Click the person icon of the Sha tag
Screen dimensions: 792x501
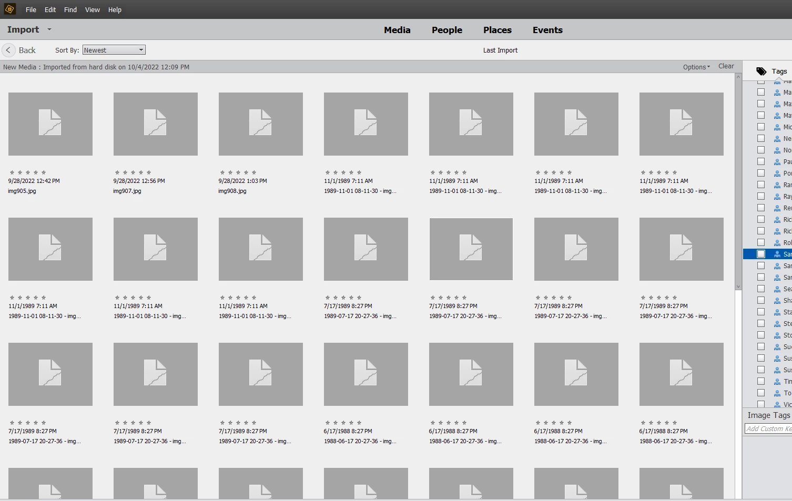pos(777,301)
